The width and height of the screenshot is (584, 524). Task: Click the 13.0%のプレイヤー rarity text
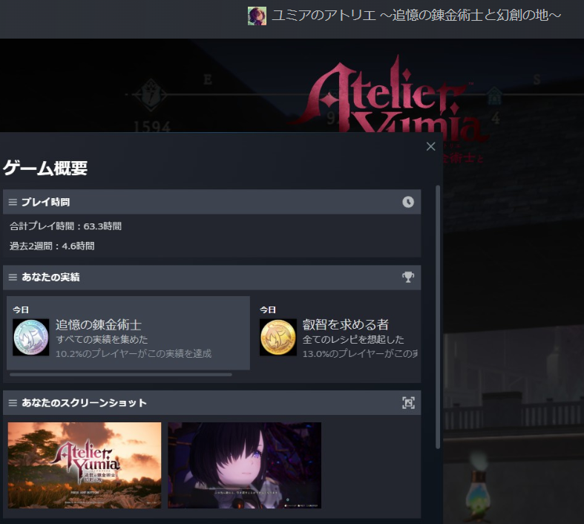click(360, 353)
